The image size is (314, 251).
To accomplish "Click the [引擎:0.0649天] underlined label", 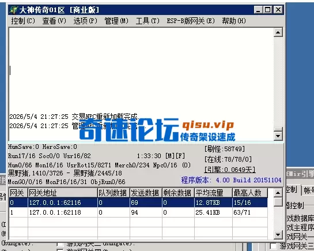I will click(230, 170).
